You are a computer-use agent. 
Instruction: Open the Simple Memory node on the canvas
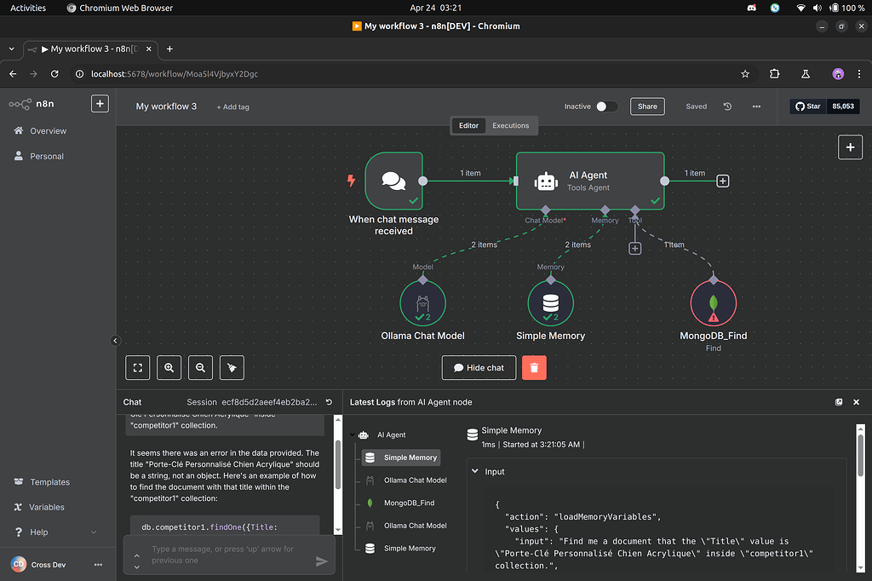coord(550,302)
